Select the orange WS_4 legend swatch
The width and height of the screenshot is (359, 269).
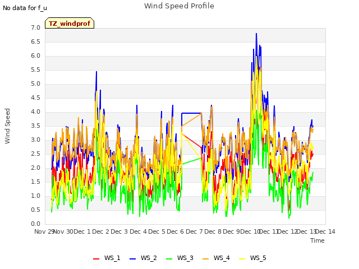pos(206,258)
